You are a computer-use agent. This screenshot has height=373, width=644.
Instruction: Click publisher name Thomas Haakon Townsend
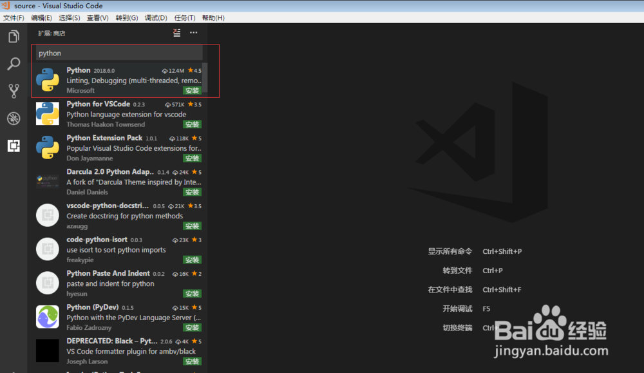point(106,124)
